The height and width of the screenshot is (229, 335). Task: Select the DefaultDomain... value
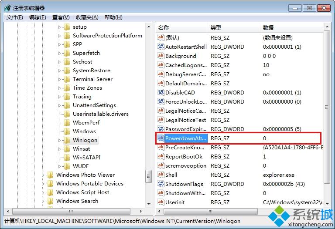point(186,83)
